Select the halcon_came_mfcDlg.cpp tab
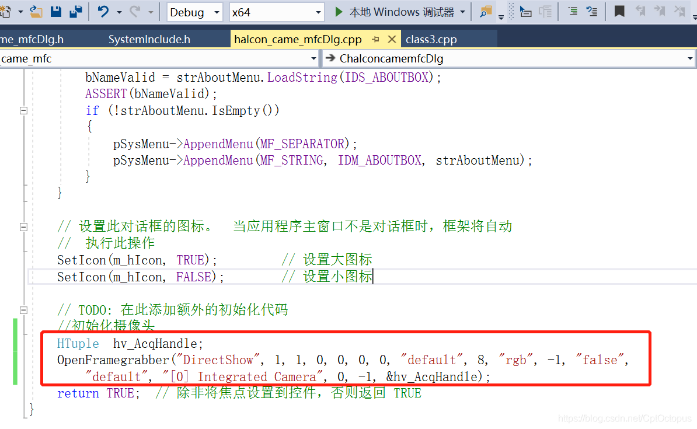Screen dimensions: 697x429 pos(298,39)
